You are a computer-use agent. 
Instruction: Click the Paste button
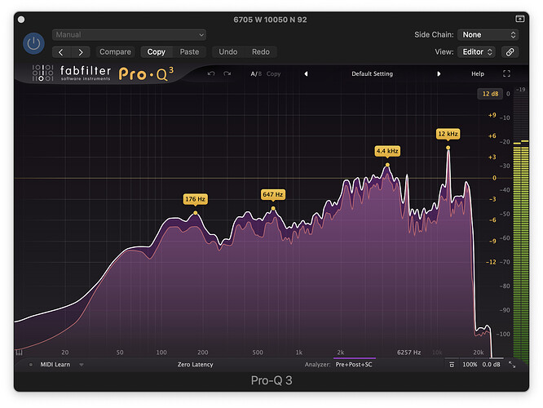coord(189,51)
